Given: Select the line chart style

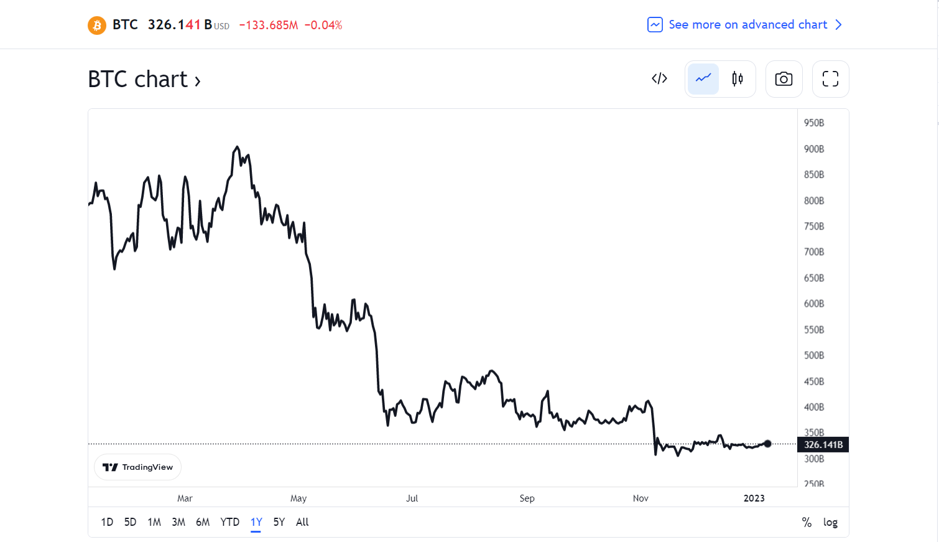Looking at the screenshot, I should (703, 78).
